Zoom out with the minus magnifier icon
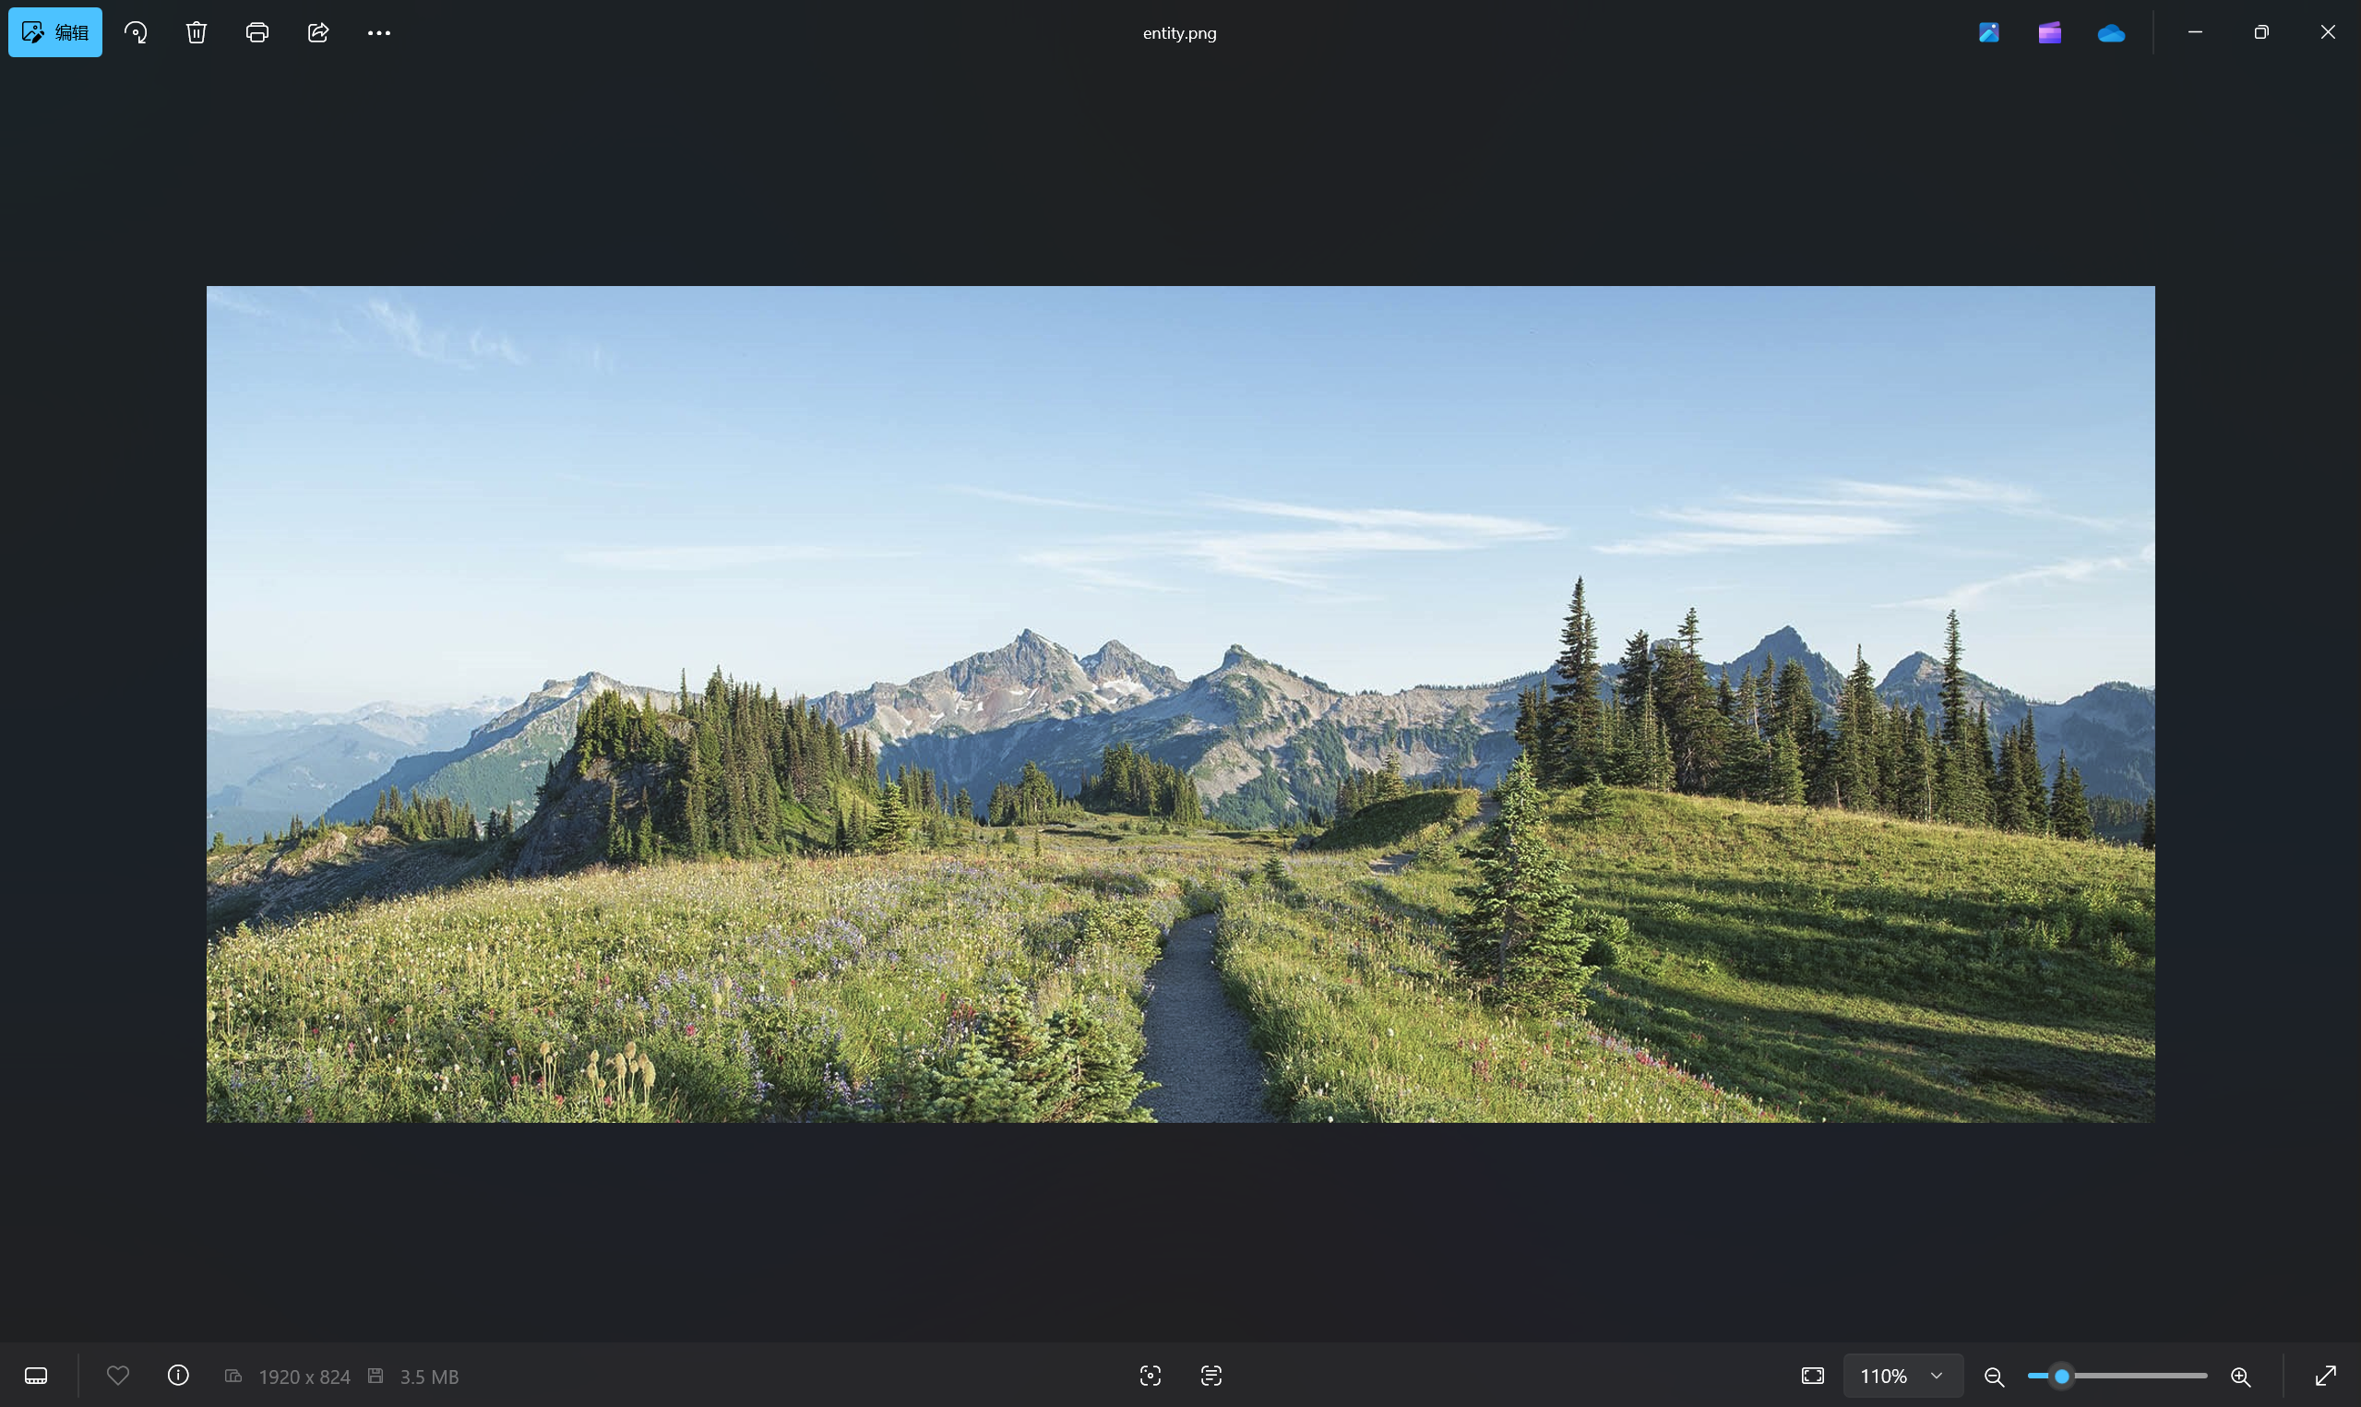Screen dimensions: 2361x1407 [x=1994, y=1377]
